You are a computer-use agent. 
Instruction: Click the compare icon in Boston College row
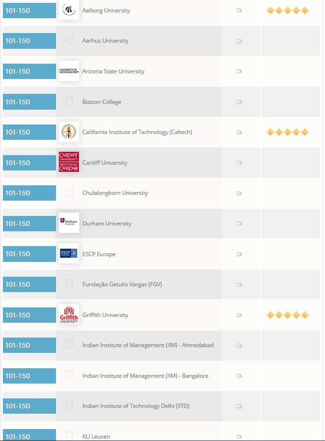pos(239,102)
